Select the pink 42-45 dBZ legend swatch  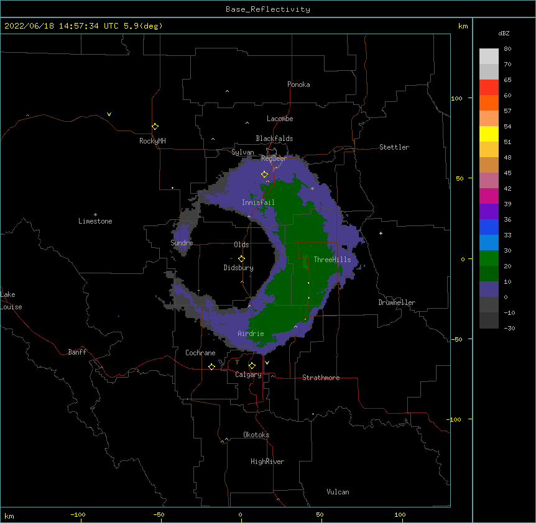[x=489, y=181]
